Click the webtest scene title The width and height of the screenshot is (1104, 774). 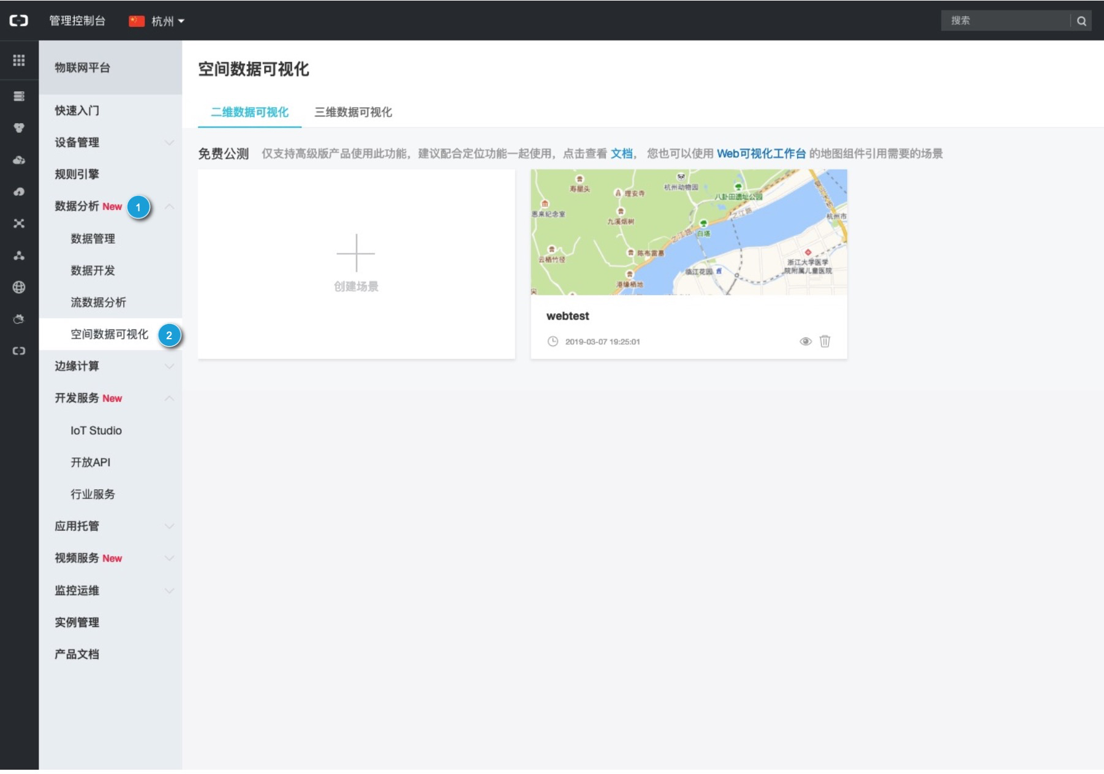coord(568,316)
